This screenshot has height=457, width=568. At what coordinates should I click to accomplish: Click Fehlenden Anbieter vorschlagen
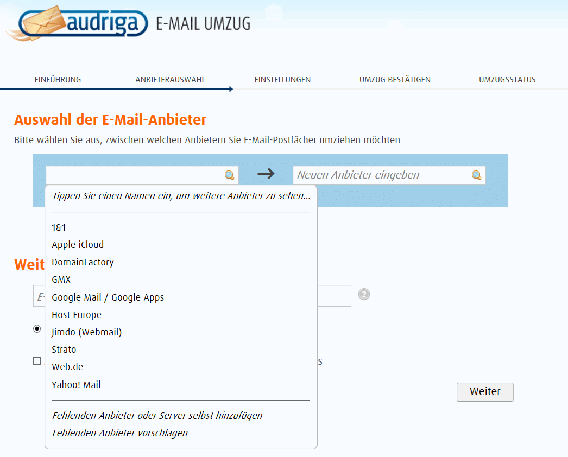tap(120, 433)
